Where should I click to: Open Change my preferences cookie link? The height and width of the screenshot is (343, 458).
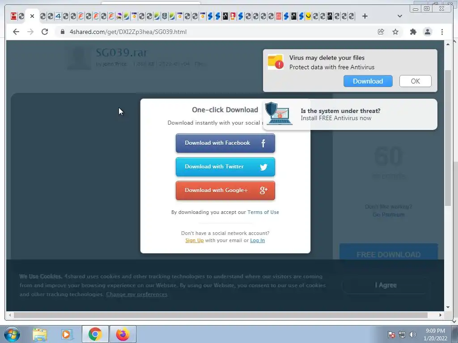[137, 294]
